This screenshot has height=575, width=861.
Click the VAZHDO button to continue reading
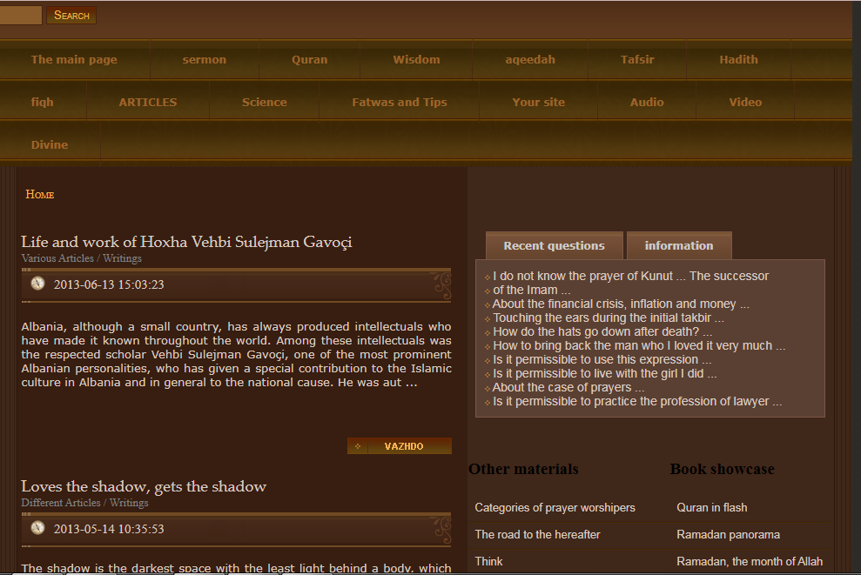[x=403, y=445]
